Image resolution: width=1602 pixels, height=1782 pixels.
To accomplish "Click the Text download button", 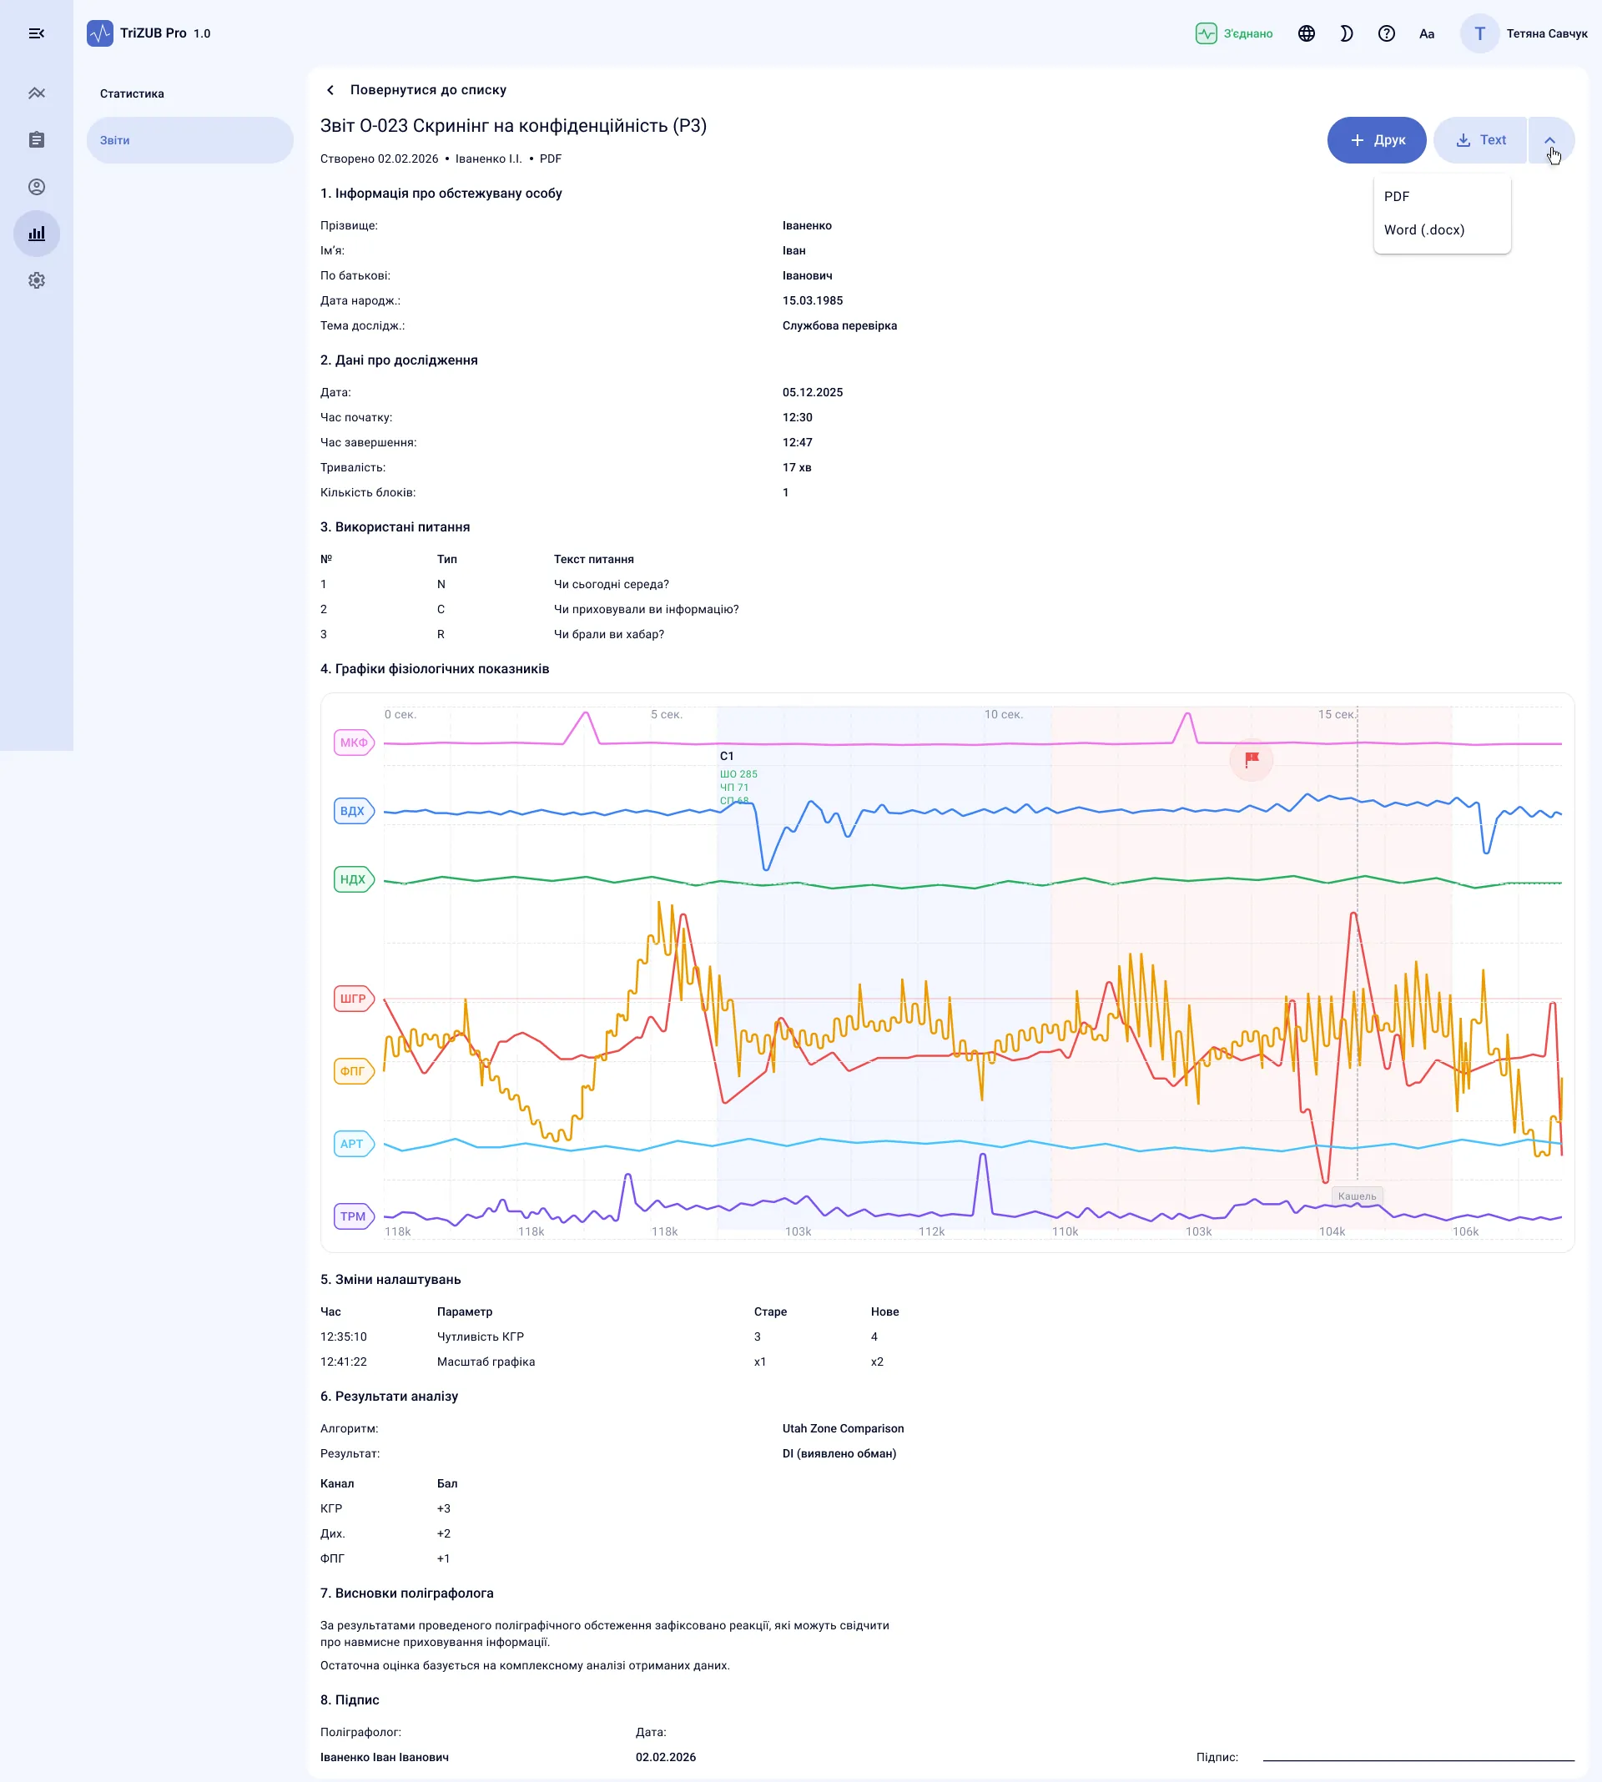I will tap(1480, 140).
